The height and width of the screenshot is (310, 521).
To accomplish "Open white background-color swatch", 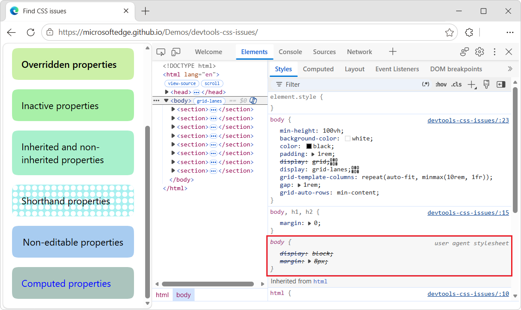I will click(348, 138).
